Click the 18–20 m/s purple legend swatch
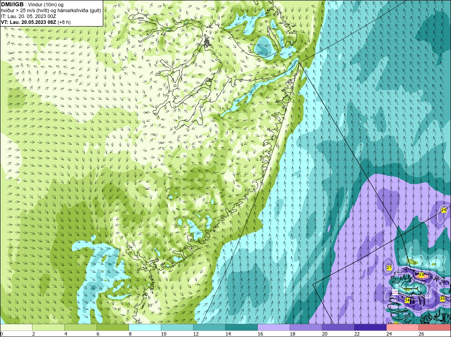Screen dimensions: 451x337 (306, 328)
